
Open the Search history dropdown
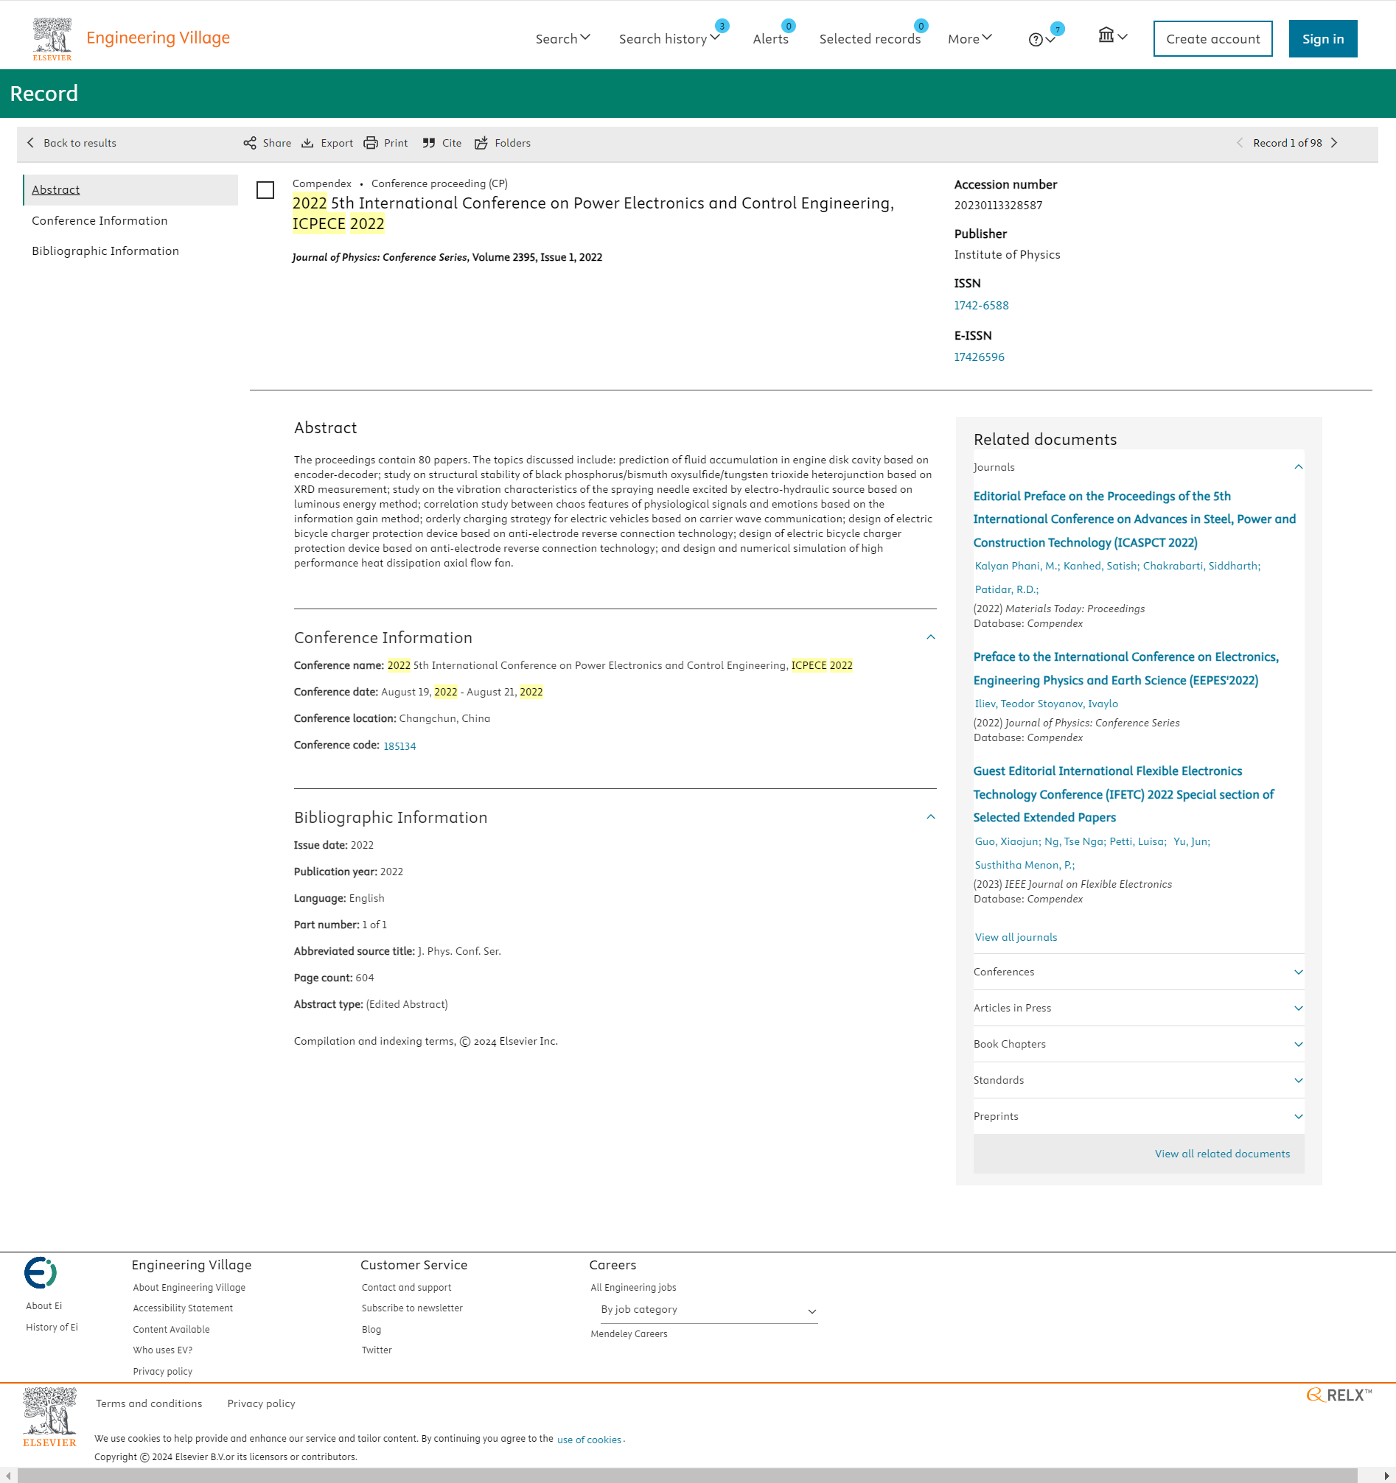pos(669,39)
